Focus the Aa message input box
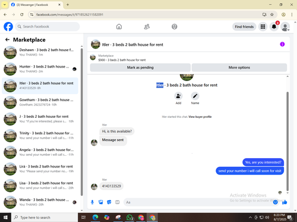The image size is (297, 222). (x=198, y=202)
